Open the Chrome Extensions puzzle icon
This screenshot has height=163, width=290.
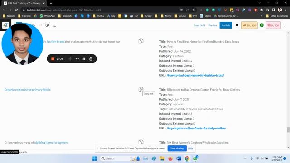(x=261, y=10)
